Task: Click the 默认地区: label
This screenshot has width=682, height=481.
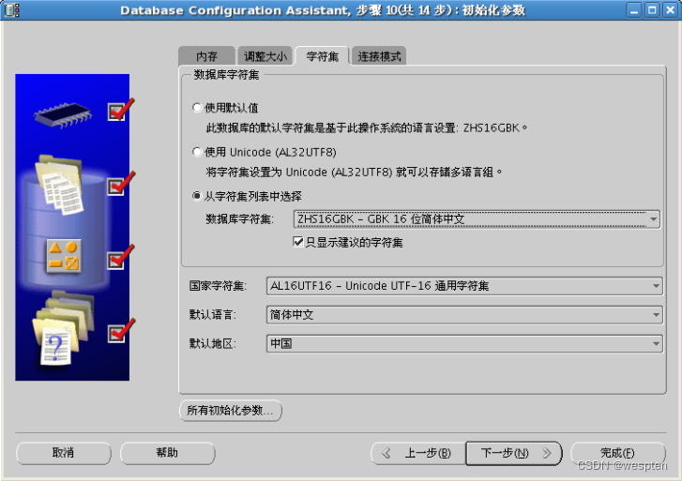Action: 213,344
